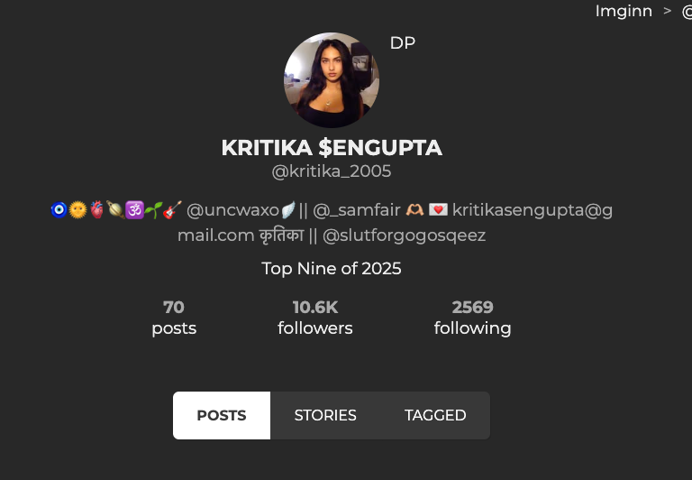Viewport: 692px width, 480px height.
Task: Click the purple Om symbol emoji
Action: point(134,210)
